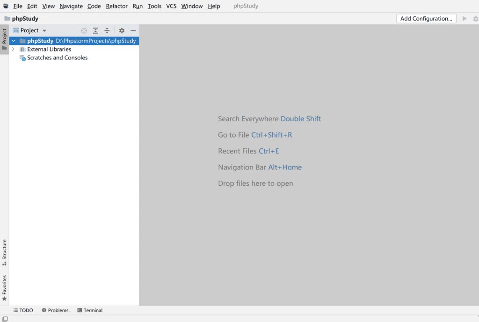The height and width of the screenshot is (322, 479).
Task: Open the VCS menu
Action: 171,6
